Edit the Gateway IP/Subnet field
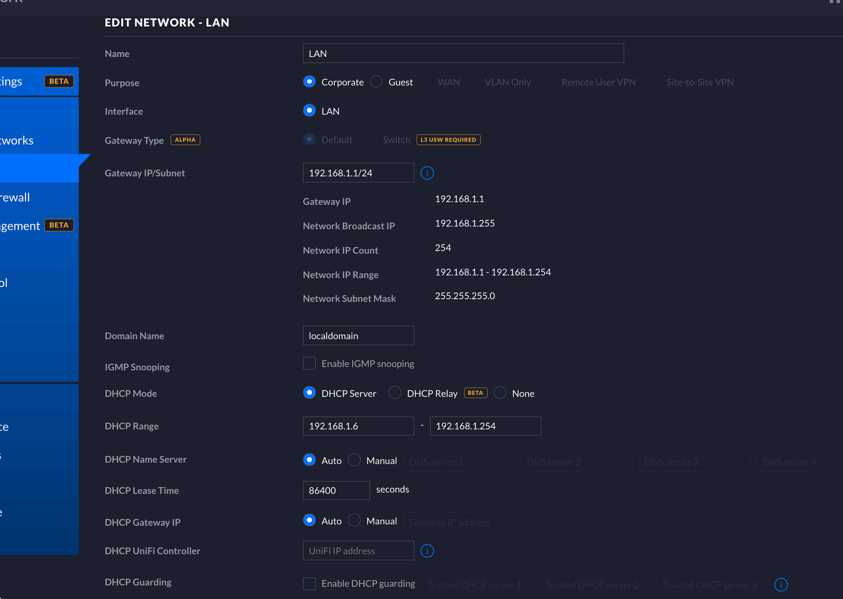Viewport: 843px width, 599px height. (x=358, y=173)
